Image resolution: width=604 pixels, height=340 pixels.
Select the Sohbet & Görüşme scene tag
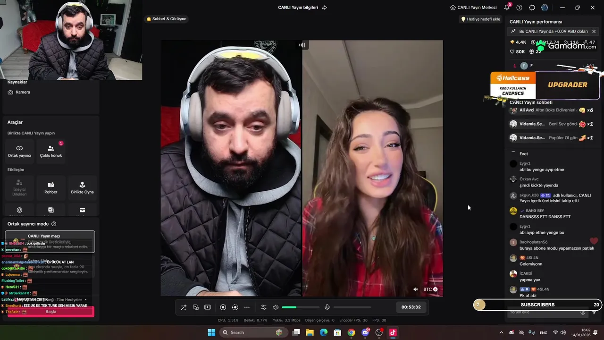point(167,19)
